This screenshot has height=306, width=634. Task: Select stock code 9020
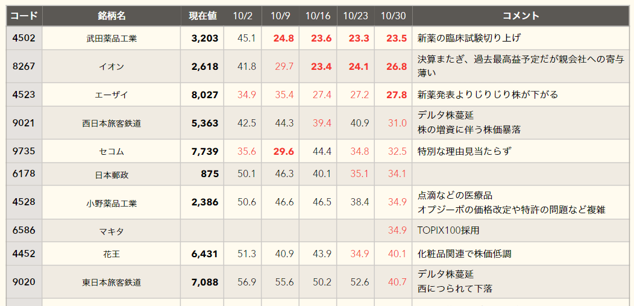[24, 281]
